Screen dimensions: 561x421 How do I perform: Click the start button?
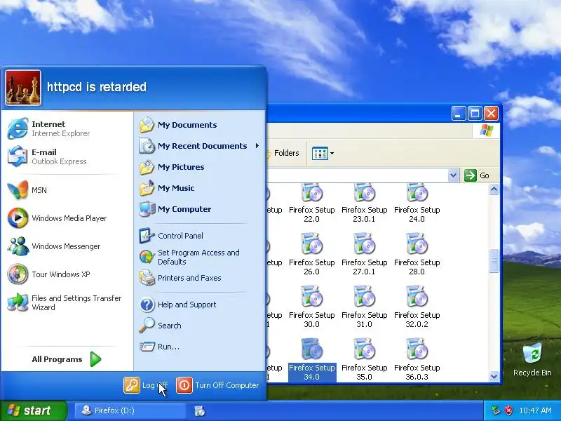(x=33, y=410)
